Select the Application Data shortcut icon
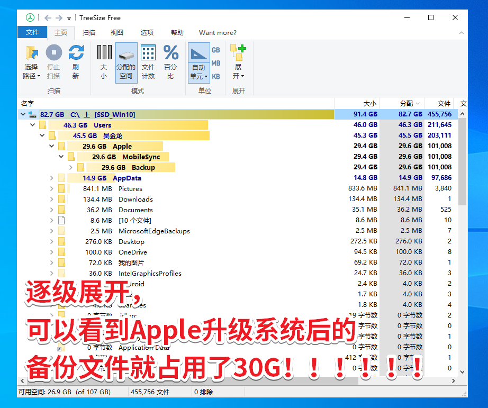 tap(61, 347)
